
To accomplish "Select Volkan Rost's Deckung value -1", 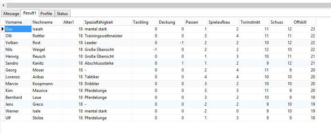I will tap(171, 43).
